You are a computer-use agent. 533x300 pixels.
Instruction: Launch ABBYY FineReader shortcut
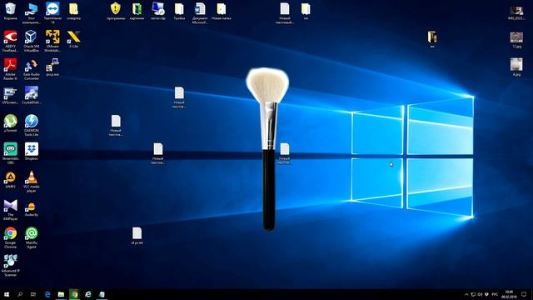[10, 41]
